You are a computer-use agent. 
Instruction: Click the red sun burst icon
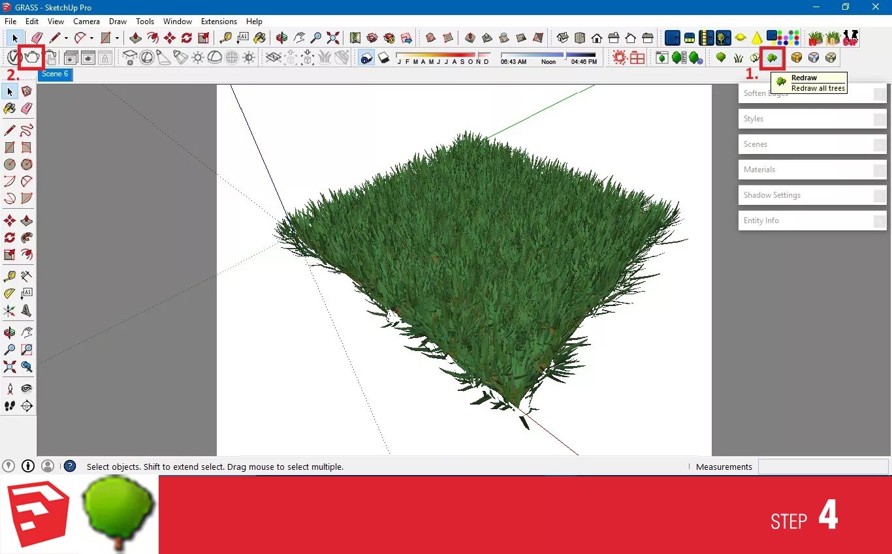click(620, 57)
